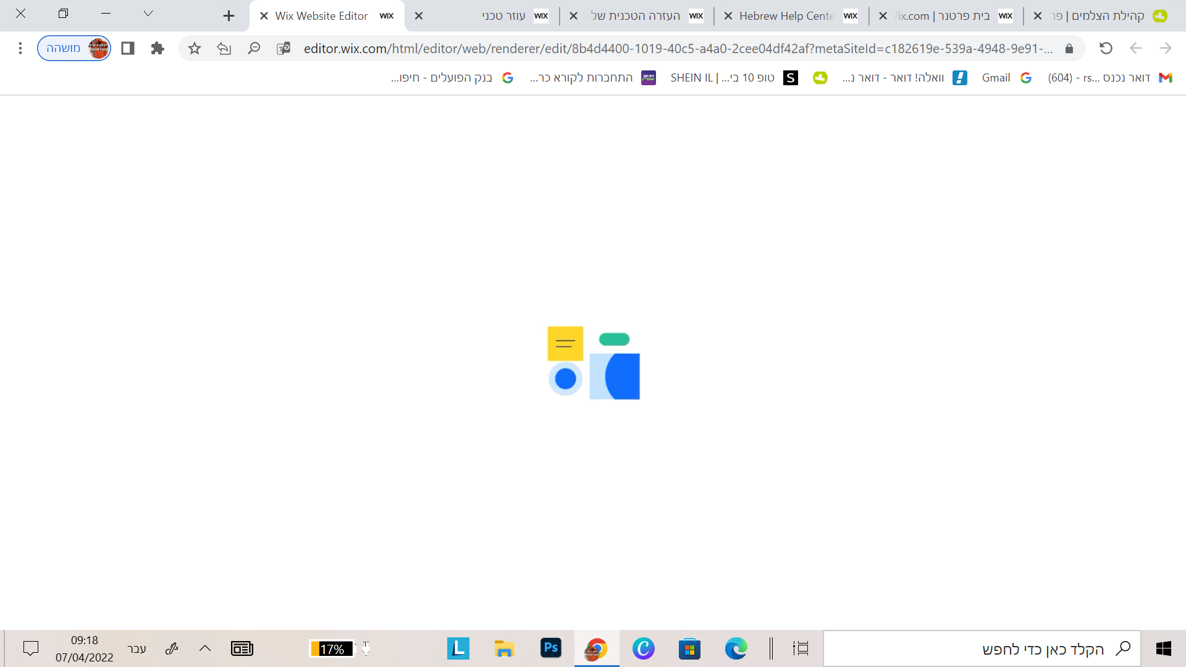Show hidden system tray icons
Image resolution: width=1186 pixels, height=667 pixels.
(205, 648)
